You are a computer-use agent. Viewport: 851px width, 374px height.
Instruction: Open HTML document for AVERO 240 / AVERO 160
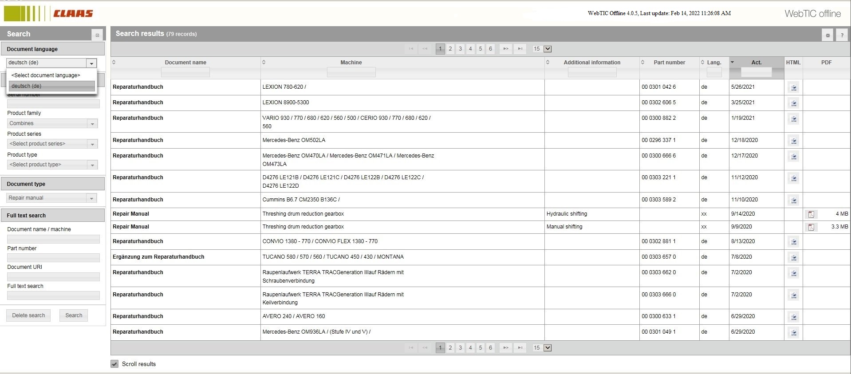[x=793, y=317]
